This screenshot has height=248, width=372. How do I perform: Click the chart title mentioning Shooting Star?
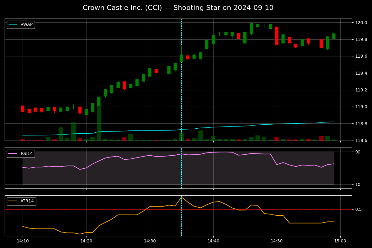tap(178, 8)
